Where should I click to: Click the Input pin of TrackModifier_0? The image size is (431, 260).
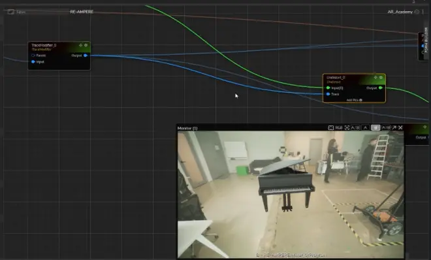coord(33,62)
